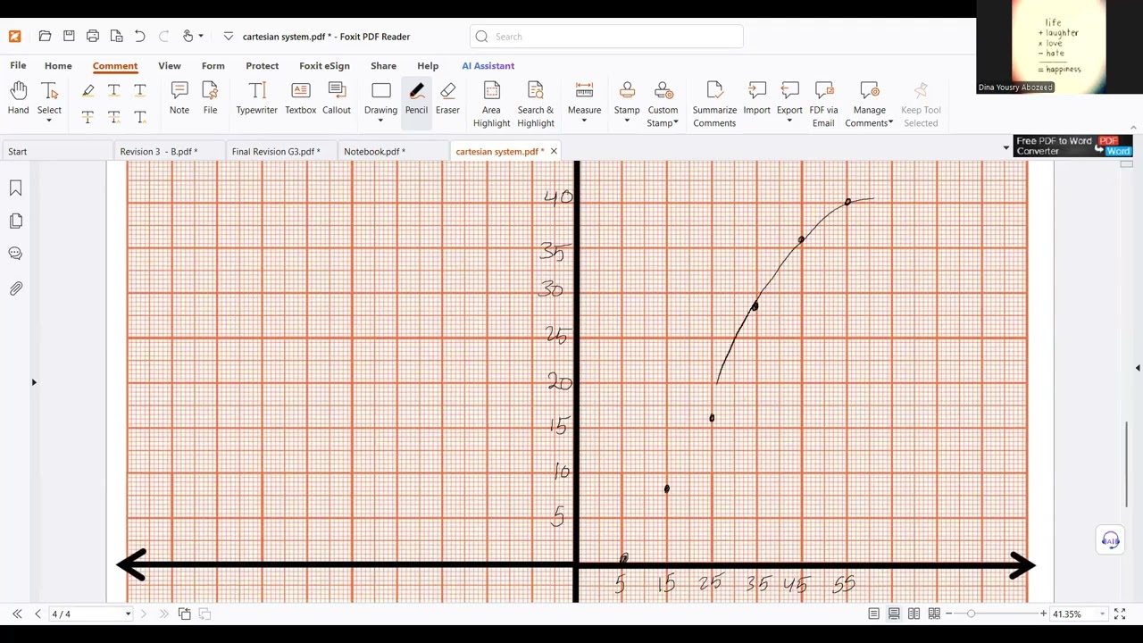Open the Foxit eSign tab
The image size is (1143, 643).
[324, 65]
